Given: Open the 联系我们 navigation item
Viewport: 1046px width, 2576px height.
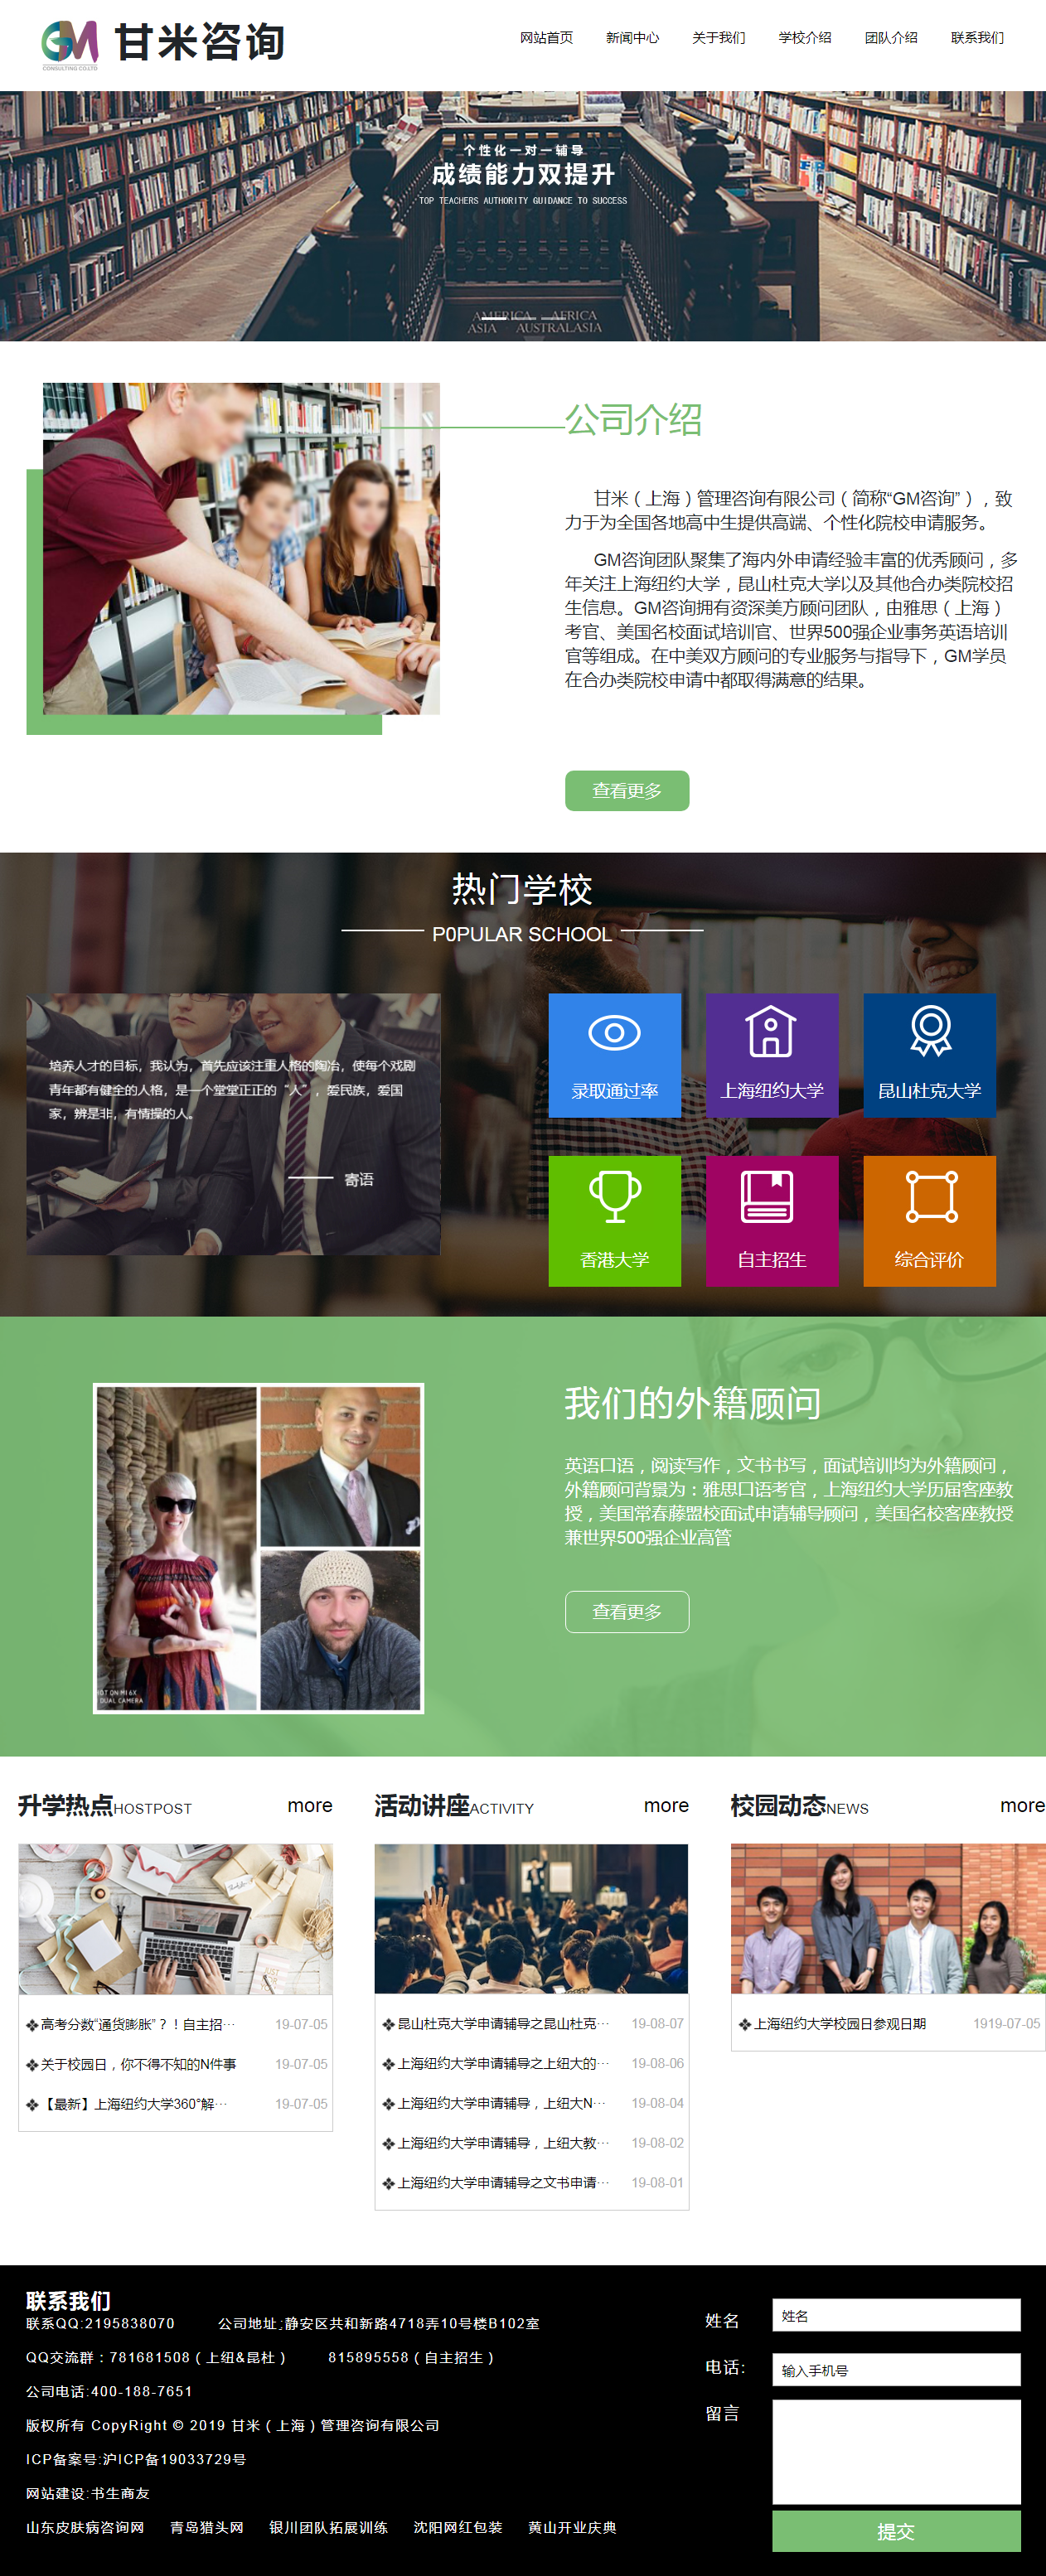Looking at the screenshot, I should (x=976, y=38).
